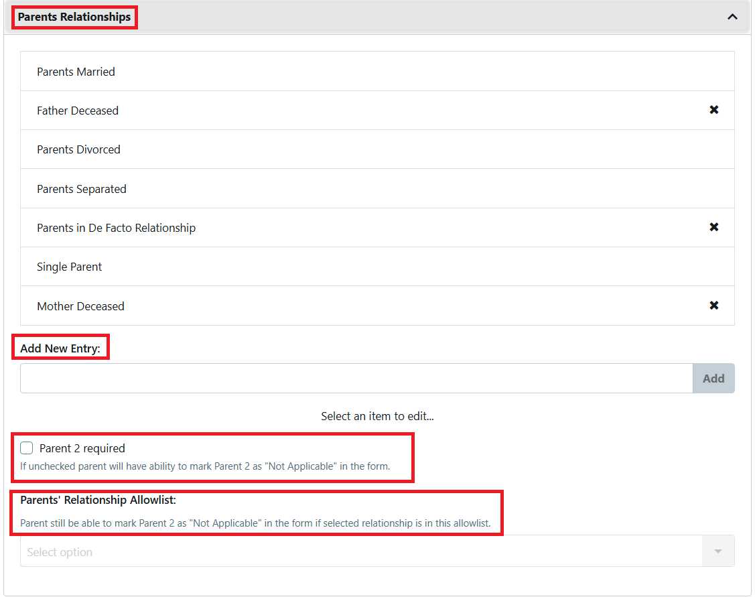The height and width of the screenshot is (597, 755).
Task: Select "Parents Separated" to edit
Action: tap(82, 188)
